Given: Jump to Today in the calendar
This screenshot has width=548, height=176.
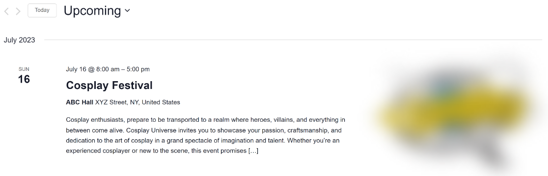Looking at the screenshot, I should [x=42, y=10].
